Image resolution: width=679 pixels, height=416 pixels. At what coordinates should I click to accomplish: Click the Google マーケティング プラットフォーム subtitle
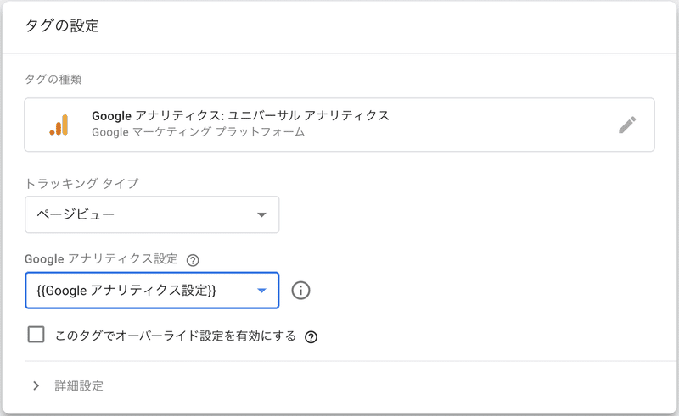click(199, 132)
